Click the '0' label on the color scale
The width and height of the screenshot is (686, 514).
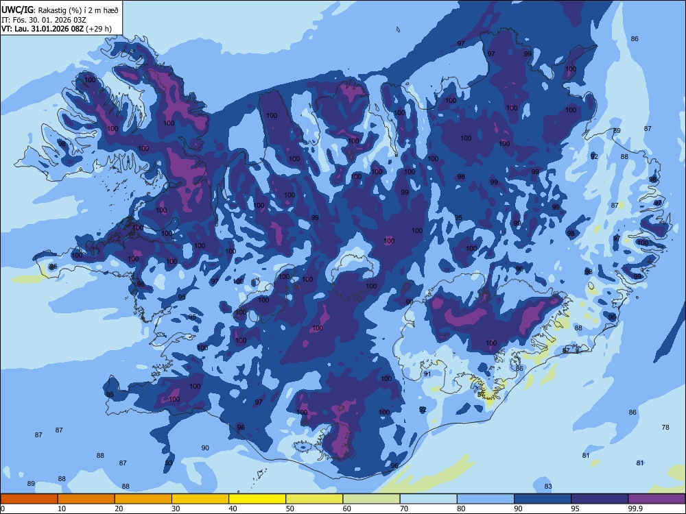pos(3,509)
